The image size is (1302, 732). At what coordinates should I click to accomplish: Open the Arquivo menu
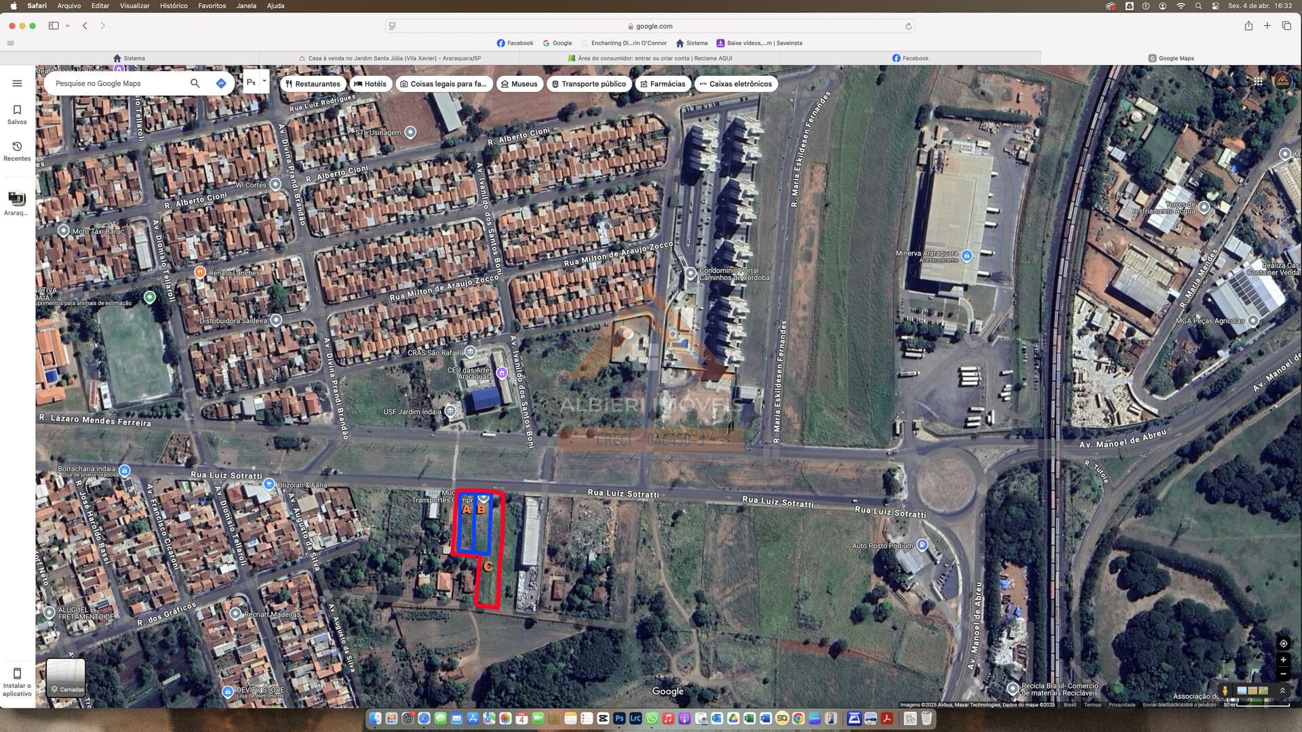pos(68,5)
